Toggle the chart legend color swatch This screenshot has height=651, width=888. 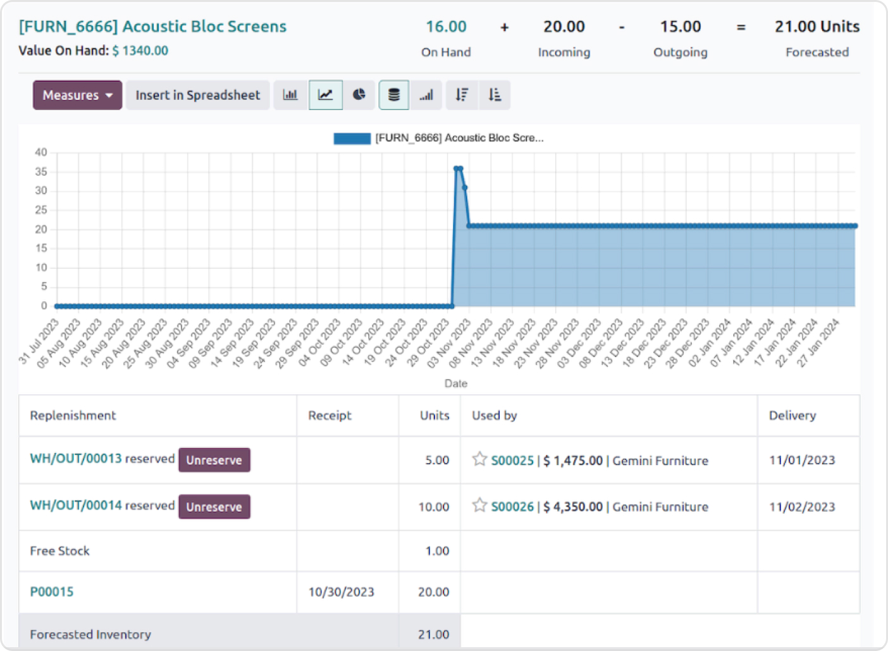[x=352, y=139]
